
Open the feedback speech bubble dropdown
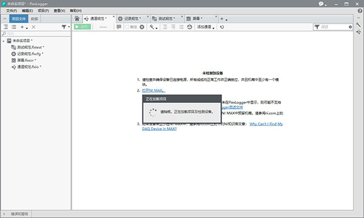pyautogui.click(x=323, y=4)
